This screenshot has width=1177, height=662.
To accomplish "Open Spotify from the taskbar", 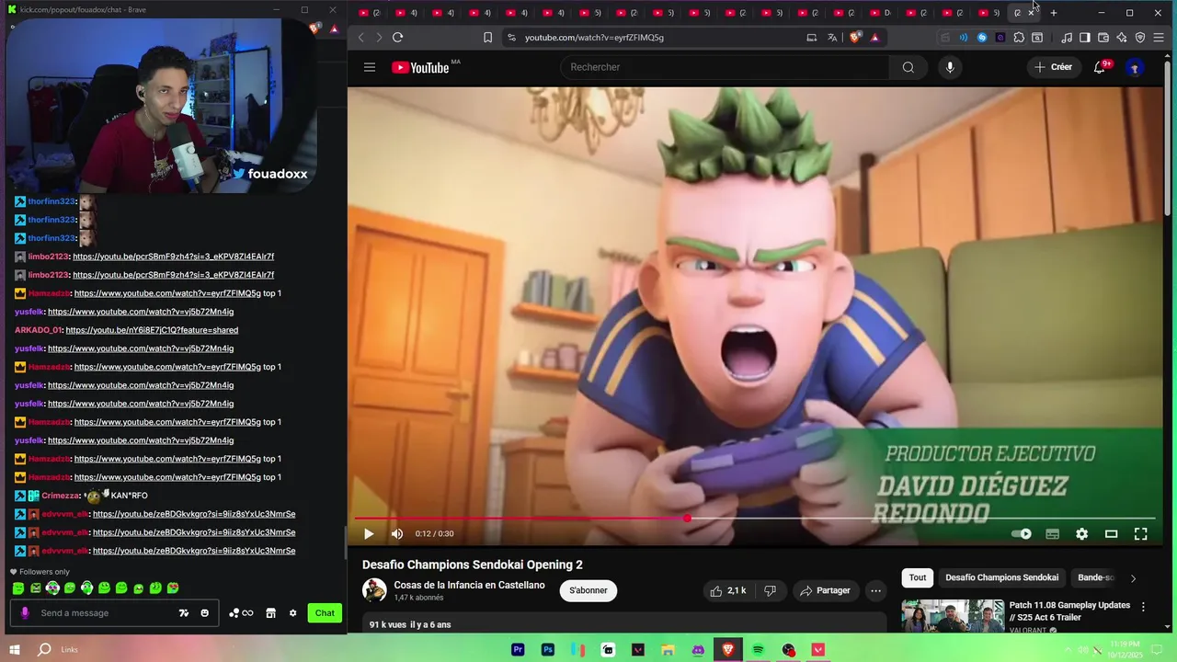I will pos(758,650).
